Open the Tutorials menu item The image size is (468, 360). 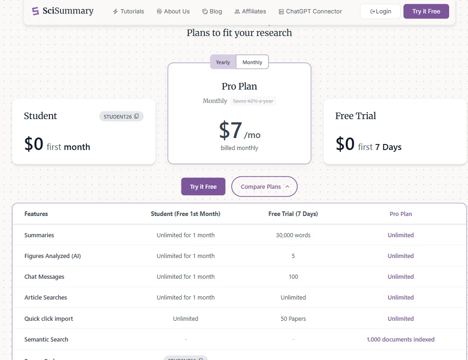pyautogui.click(x=128, y=12)
